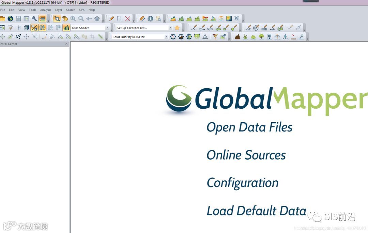Click the range ring target icon
The image size is (368, 233).
256,28
